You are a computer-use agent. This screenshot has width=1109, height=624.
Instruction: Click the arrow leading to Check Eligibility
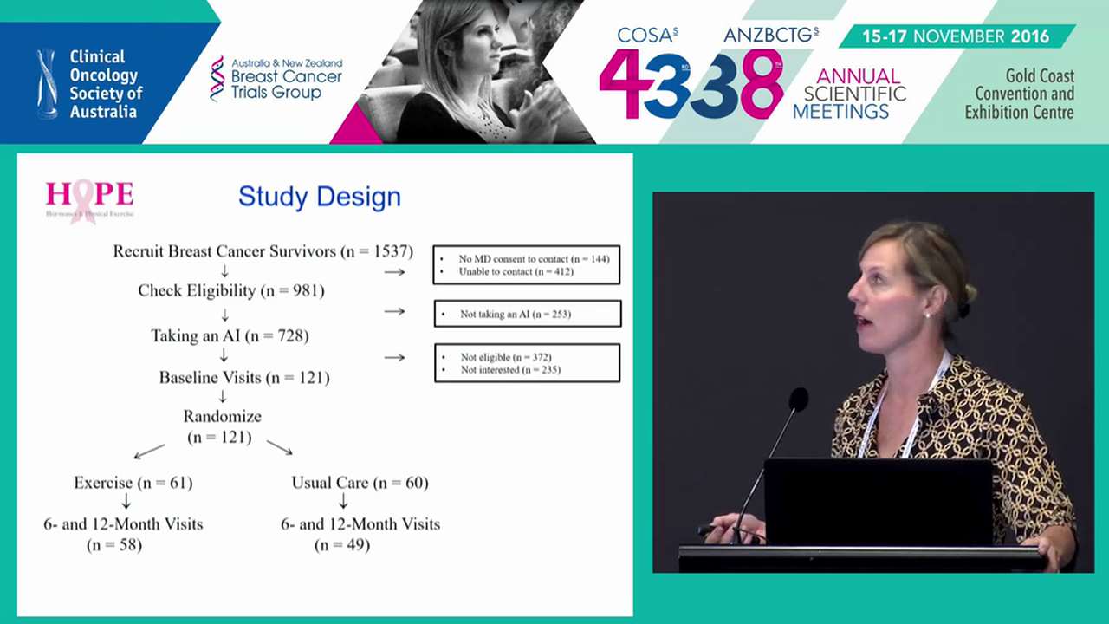tap(224, 271)
